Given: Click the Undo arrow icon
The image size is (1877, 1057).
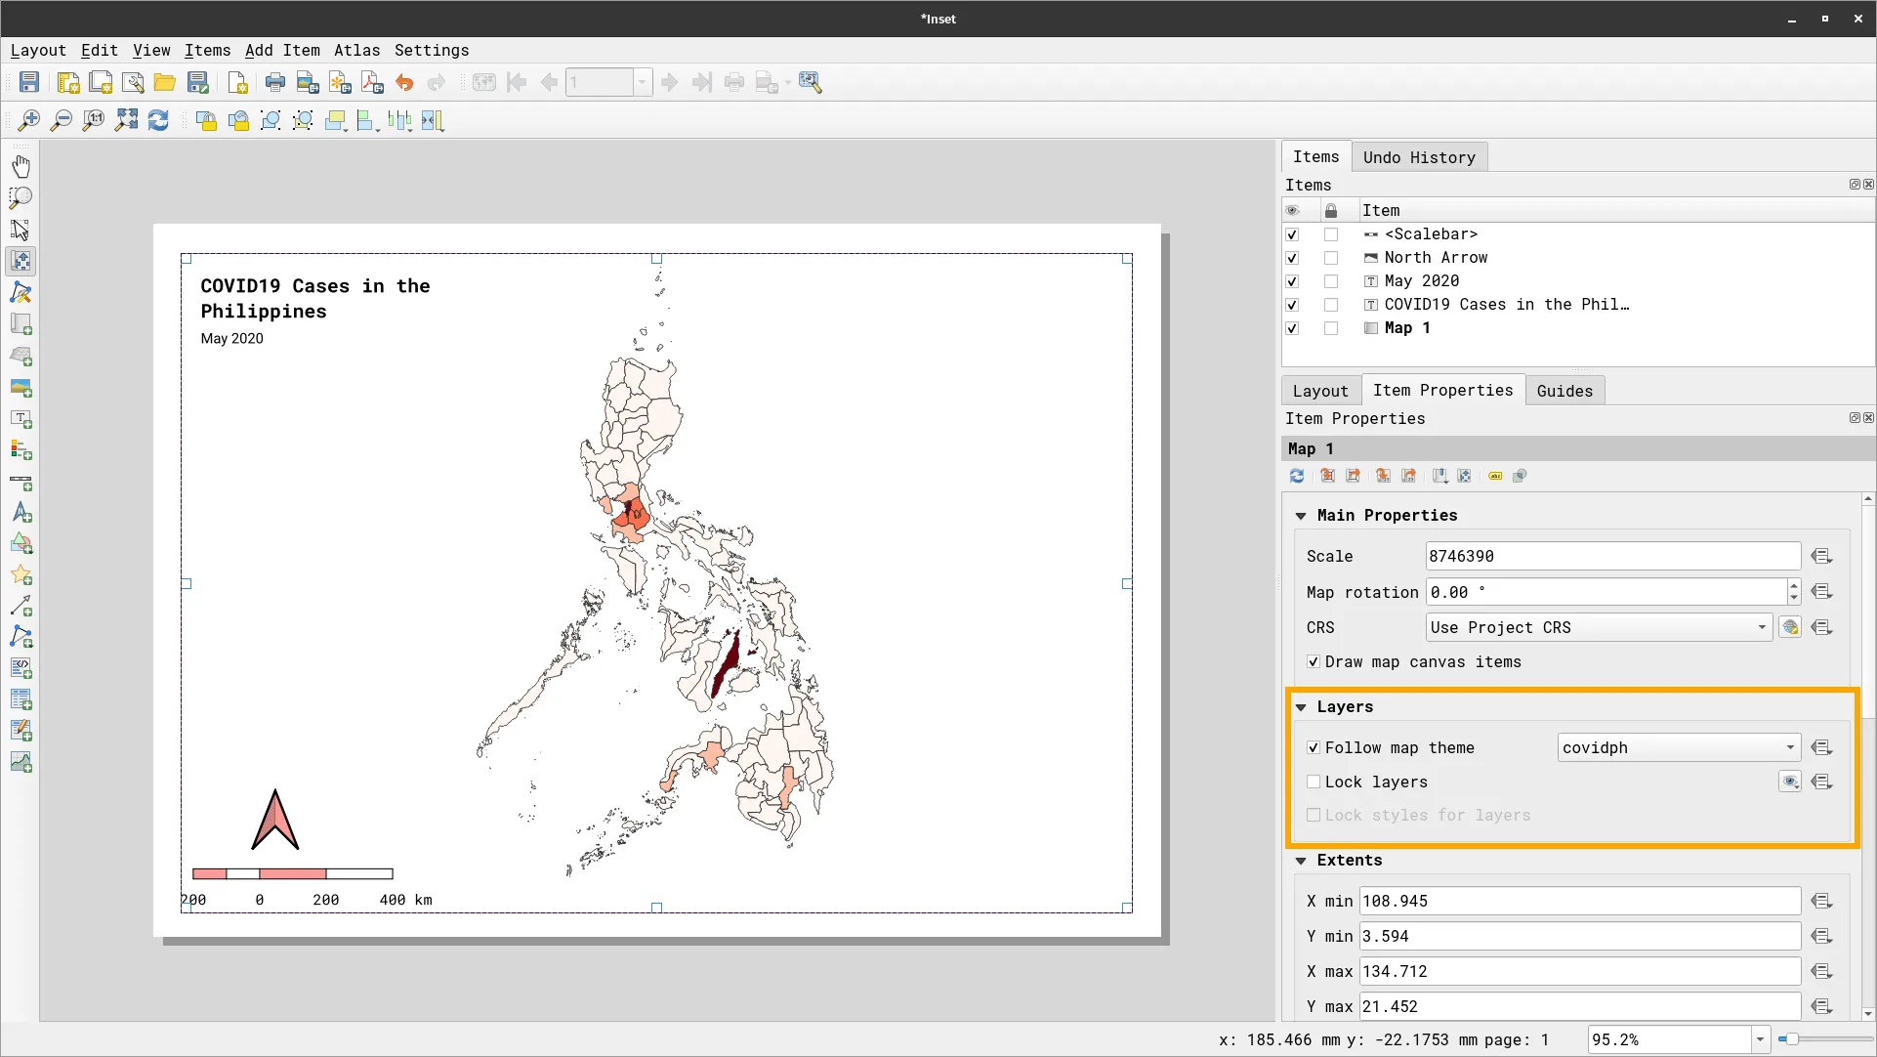Looking at the screenshot, I should coord(404,83).
